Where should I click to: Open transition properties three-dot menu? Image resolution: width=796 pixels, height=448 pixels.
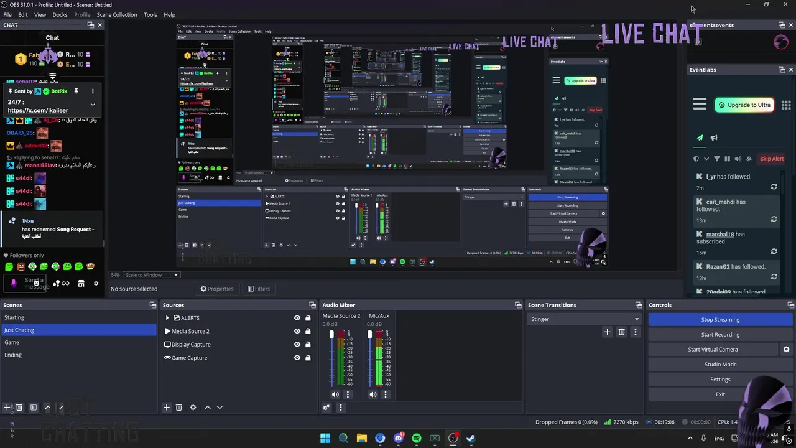635,332
